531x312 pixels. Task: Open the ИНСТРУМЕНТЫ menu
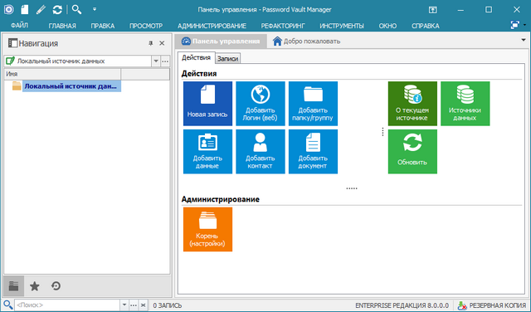(x=342, y=26)
